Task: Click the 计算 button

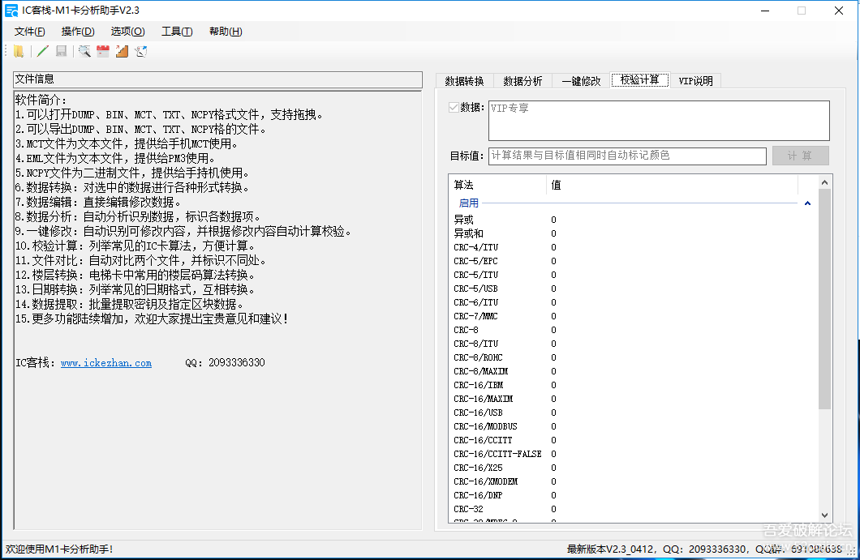Action: [x=800, y=156]
